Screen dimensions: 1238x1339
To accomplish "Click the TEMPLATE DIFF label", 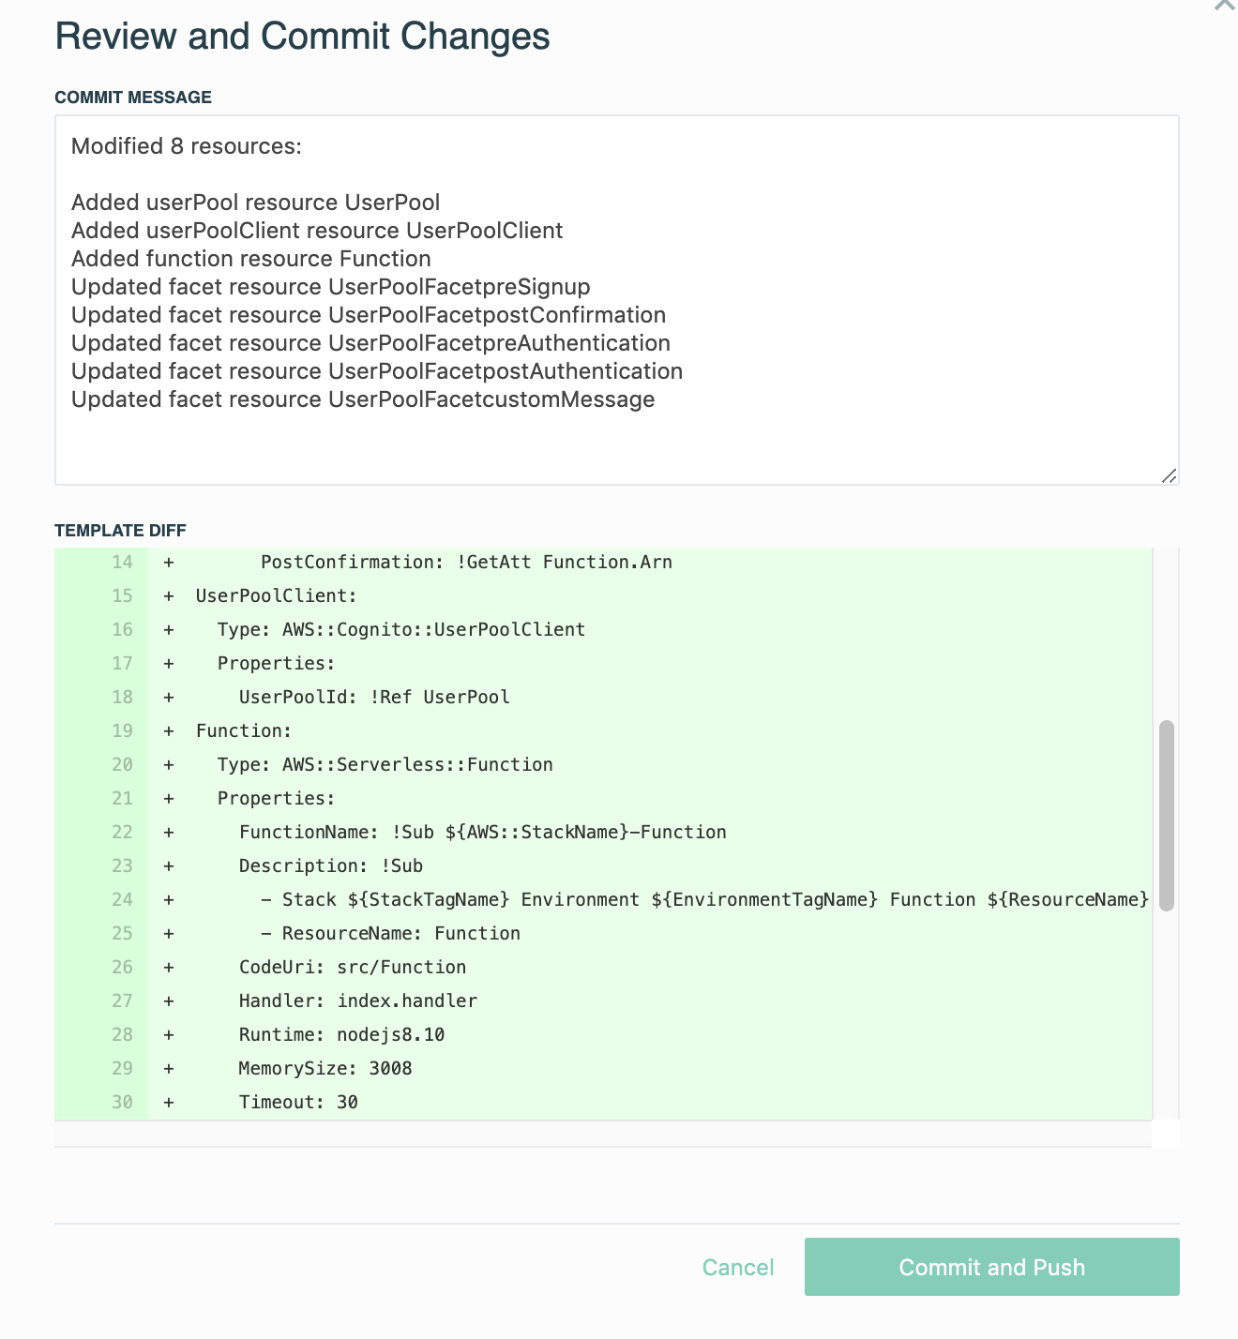I will [120, 531].
